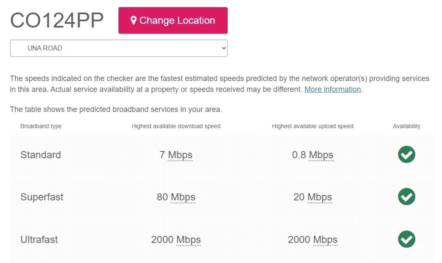442x263 pixels.
Task: Click the availability checkmark beside Ultrafast
Action: pos(406,240)
